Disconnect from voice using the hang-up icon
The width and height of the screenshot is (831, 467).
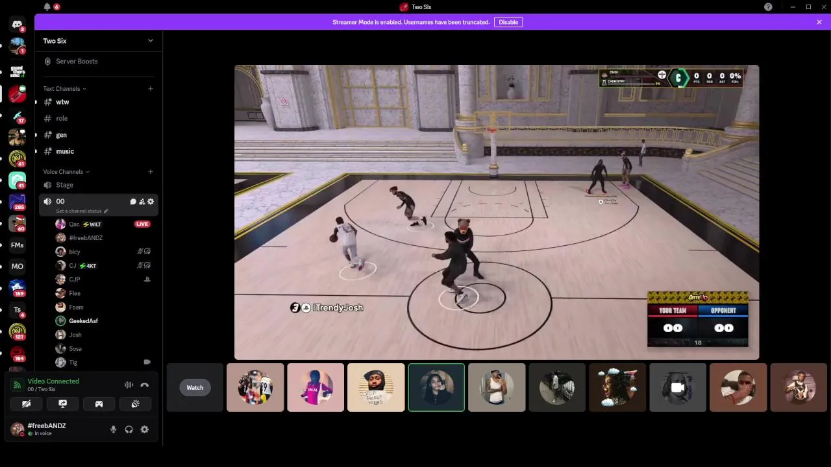144,385
